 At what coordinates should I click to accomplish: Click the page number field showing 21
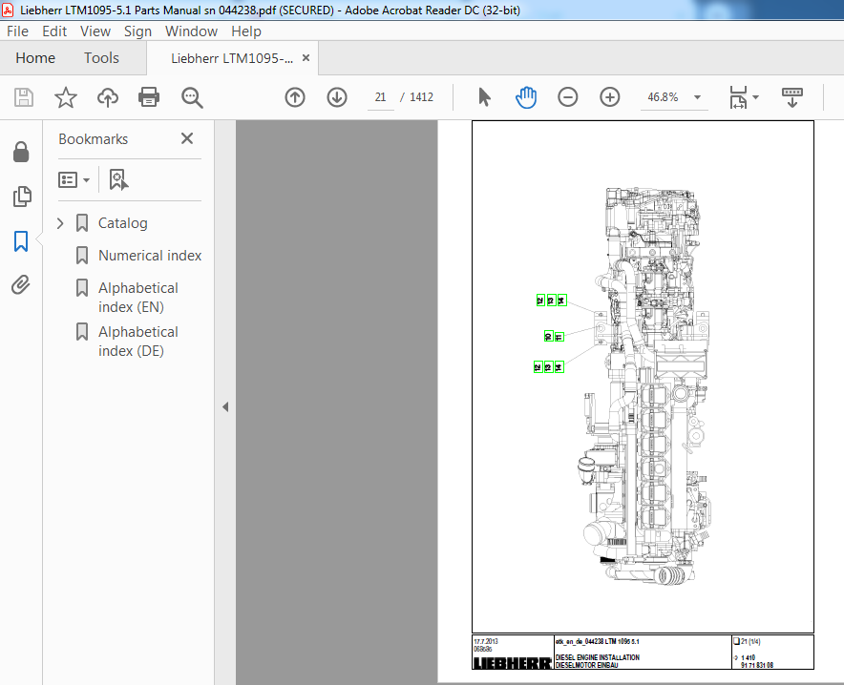pos(381,97)
